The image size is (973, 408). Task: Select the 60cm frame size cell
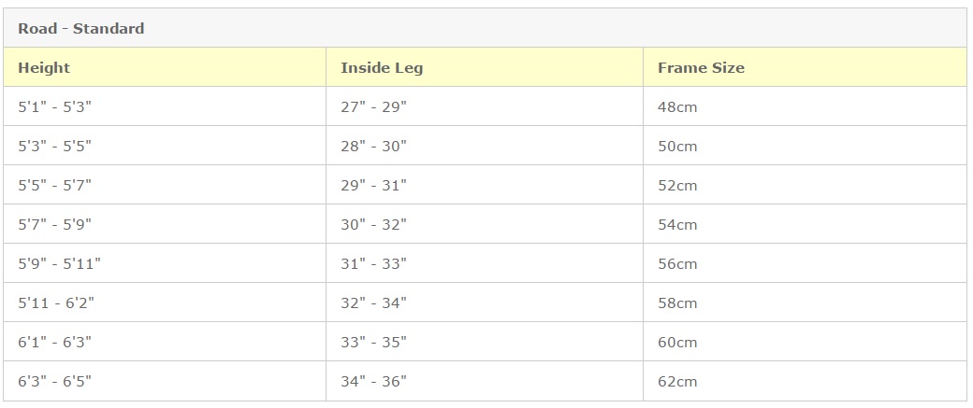pyautogui.click(x=677, y=343)
